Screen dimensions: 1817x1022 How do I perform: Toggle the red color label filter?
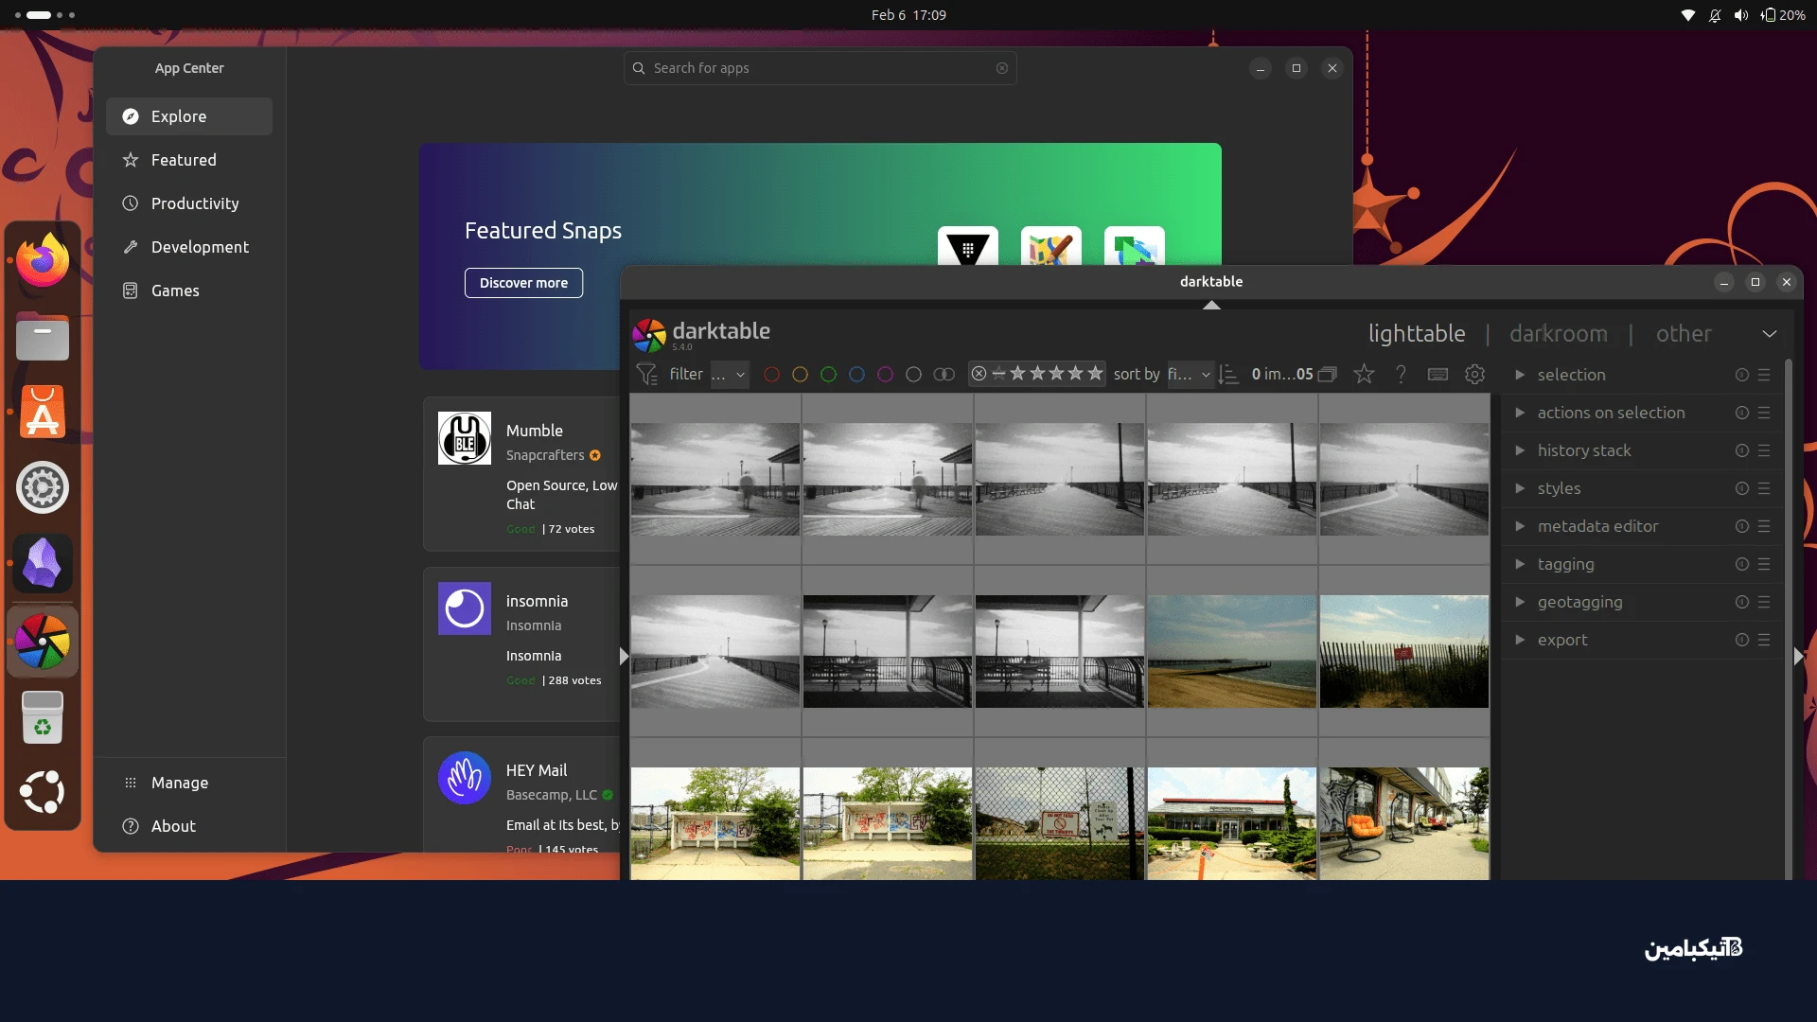[x=771, y=375]
